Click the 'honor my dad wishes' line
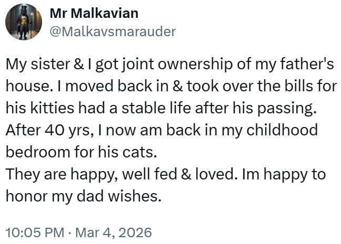This screenshot has width=341, height=244. coord(82,196)
